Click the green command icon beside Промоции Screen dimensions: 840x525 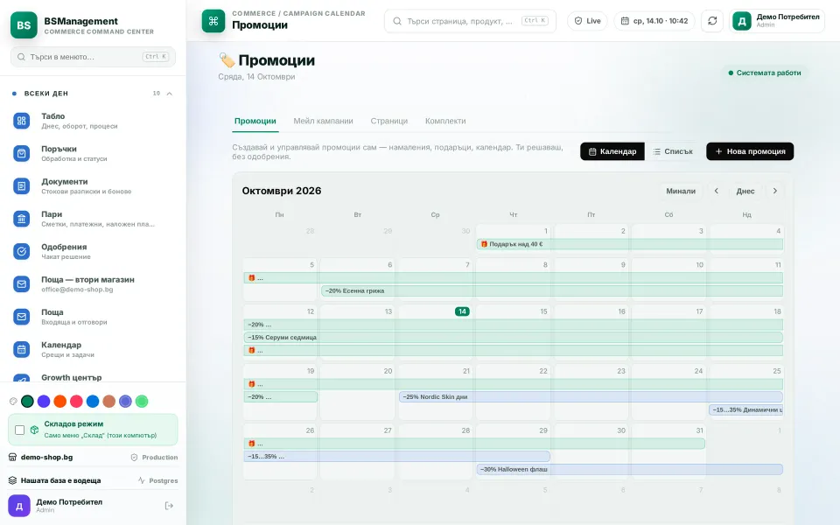(213, 21)
